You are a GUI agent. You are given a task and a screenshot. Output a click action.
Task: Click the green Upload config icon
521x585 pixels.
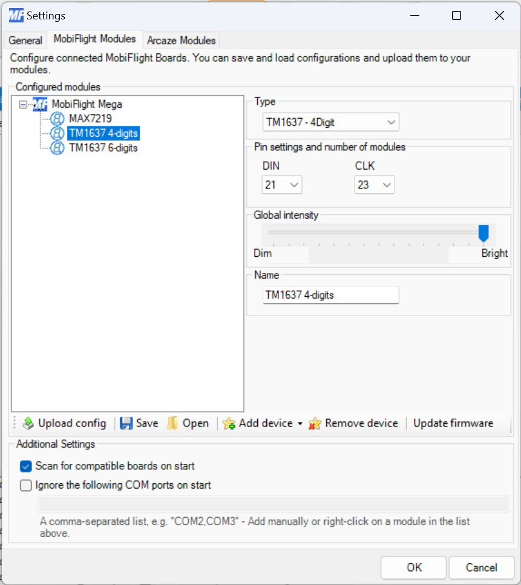[x=28, y=423]
